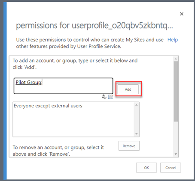Open the Browse address book icon
This screenshot has height=181, width=195.
[110, 97]
